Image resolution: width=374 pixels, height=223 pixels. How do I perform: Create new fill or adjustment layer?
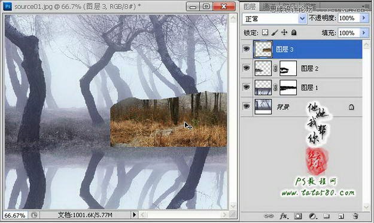[x=312, y=216]
